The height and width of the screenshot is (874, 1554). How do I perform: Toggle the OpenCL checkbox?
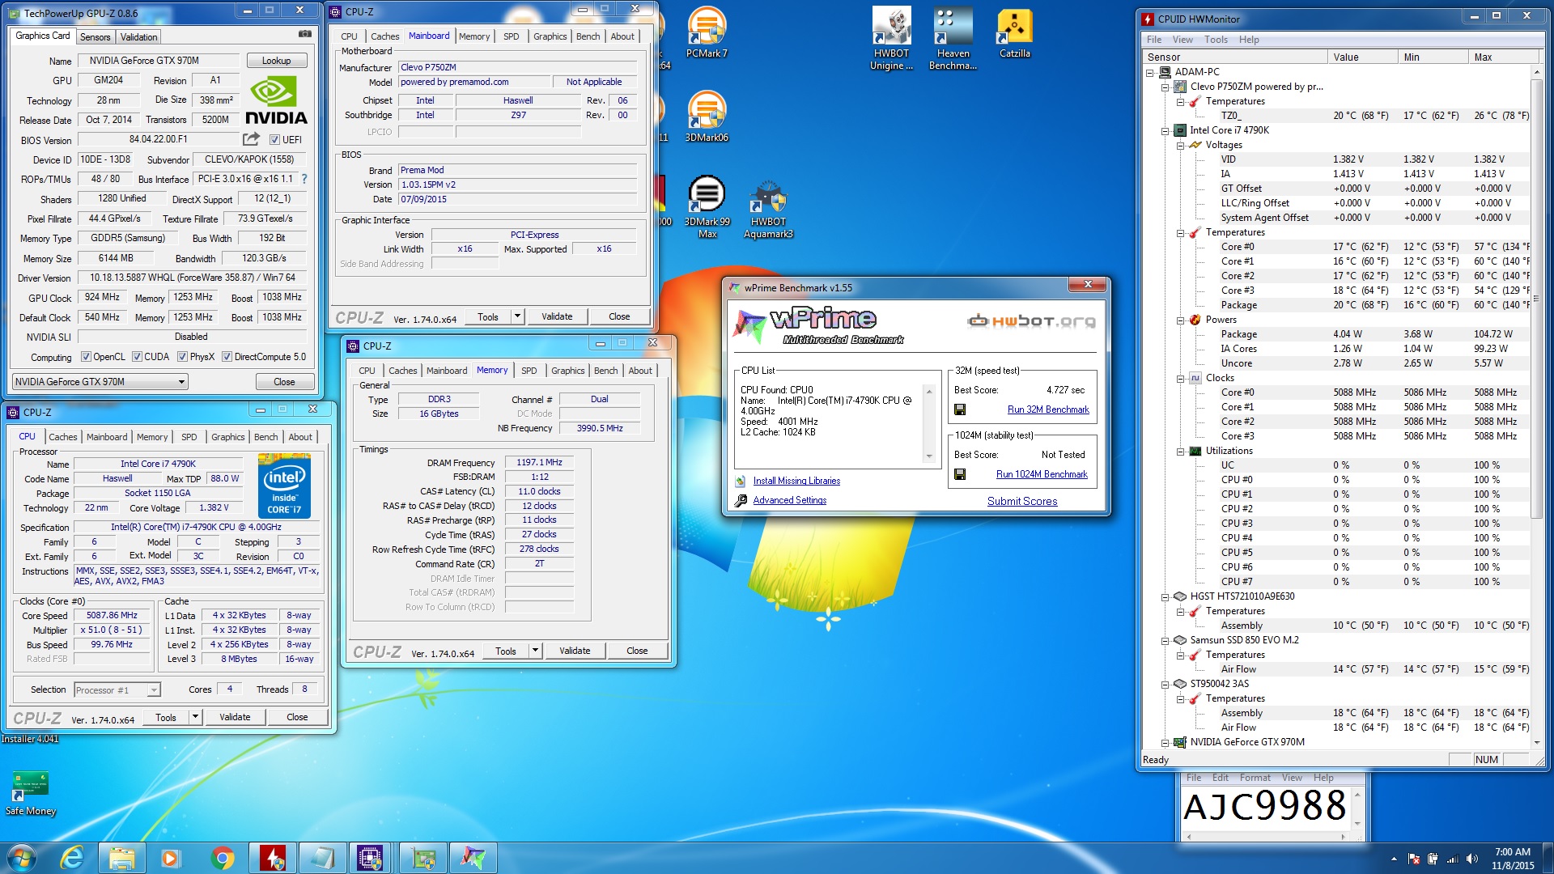(x=86, y=357)
